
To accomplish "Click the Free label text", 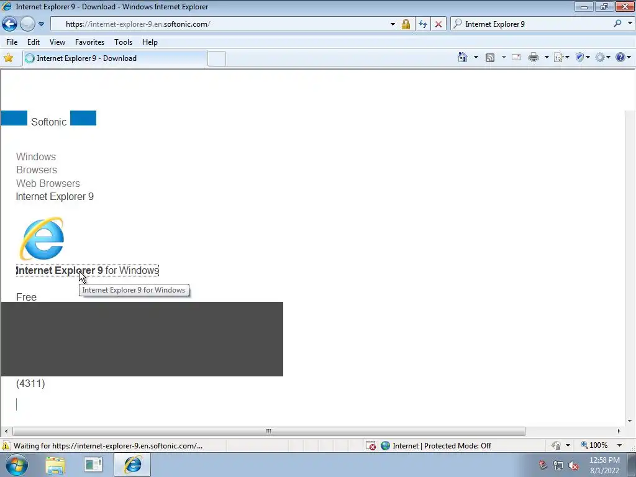I will tap(26, 297).
